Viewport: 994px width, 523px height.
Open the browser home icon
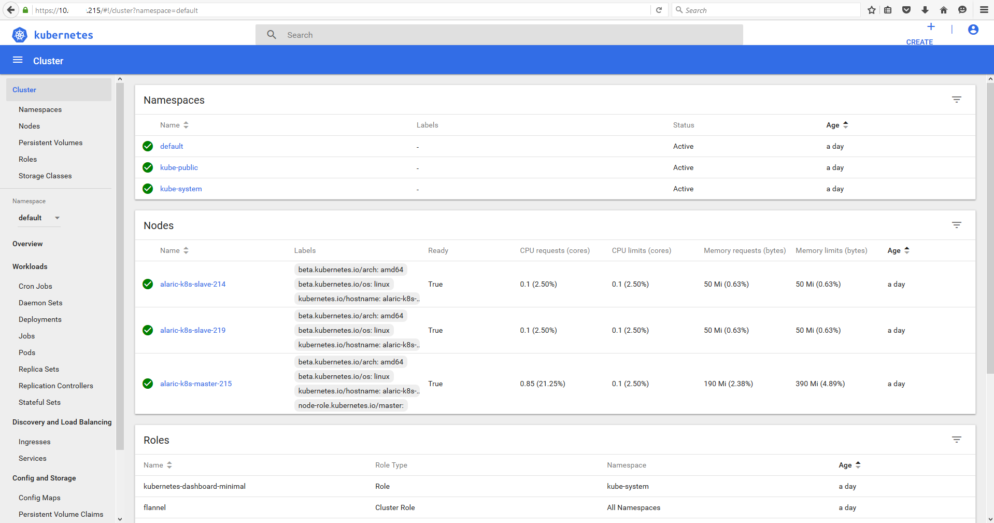click(943, 10)
